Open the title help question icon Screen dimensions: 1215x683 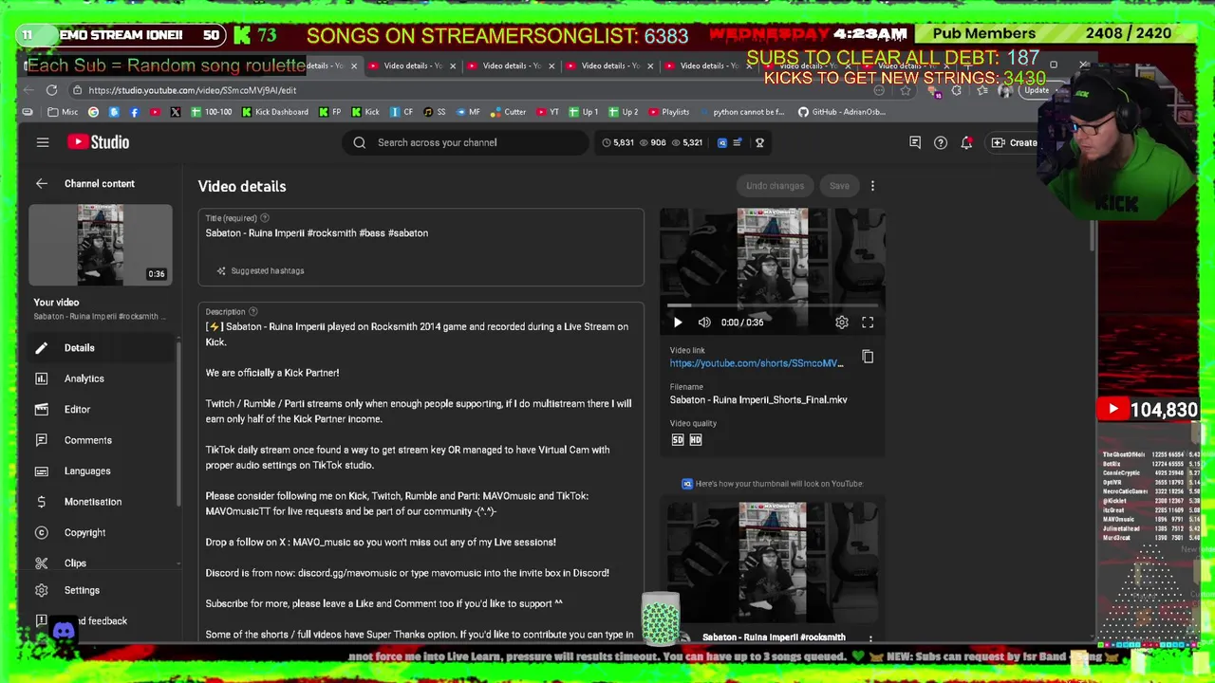tap(265, 218)
